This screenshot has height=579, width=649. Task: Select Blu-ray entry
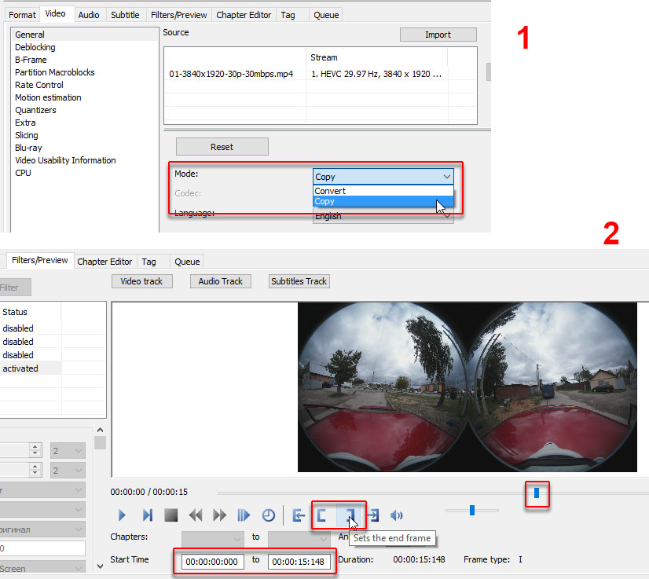84,148
